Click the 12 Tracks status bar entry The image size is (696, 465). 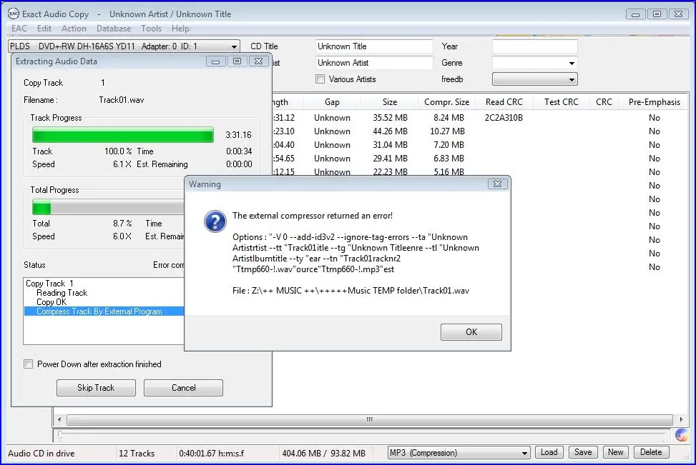click(x=137, y=454)
